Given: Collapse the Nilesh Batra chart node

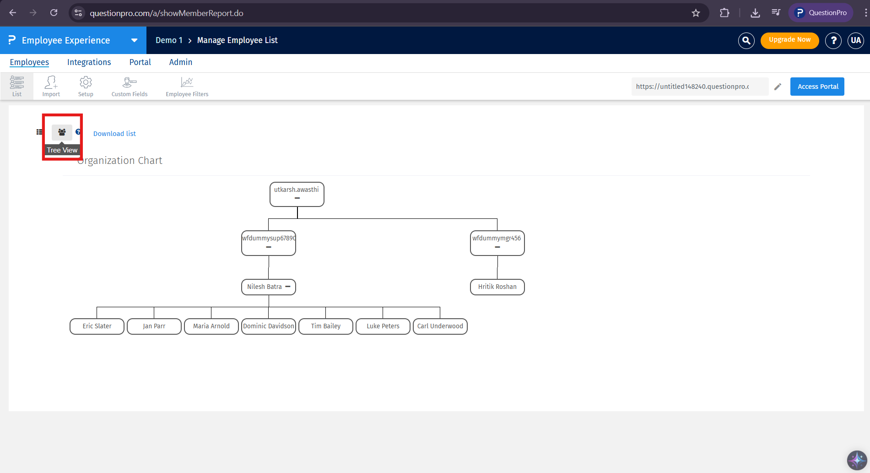Looking at the screenshot, I should tap(288, 287).
